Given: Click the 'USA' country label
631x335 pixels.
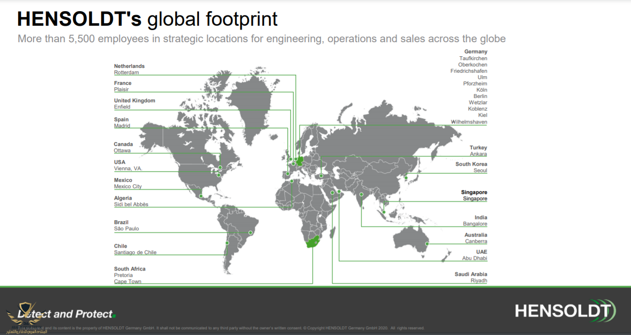Looking at the screenshot, I should coord(119,162).
